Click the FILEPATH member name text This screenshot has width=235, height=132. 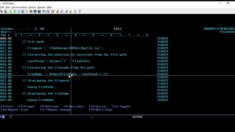[x=227, y=32]
